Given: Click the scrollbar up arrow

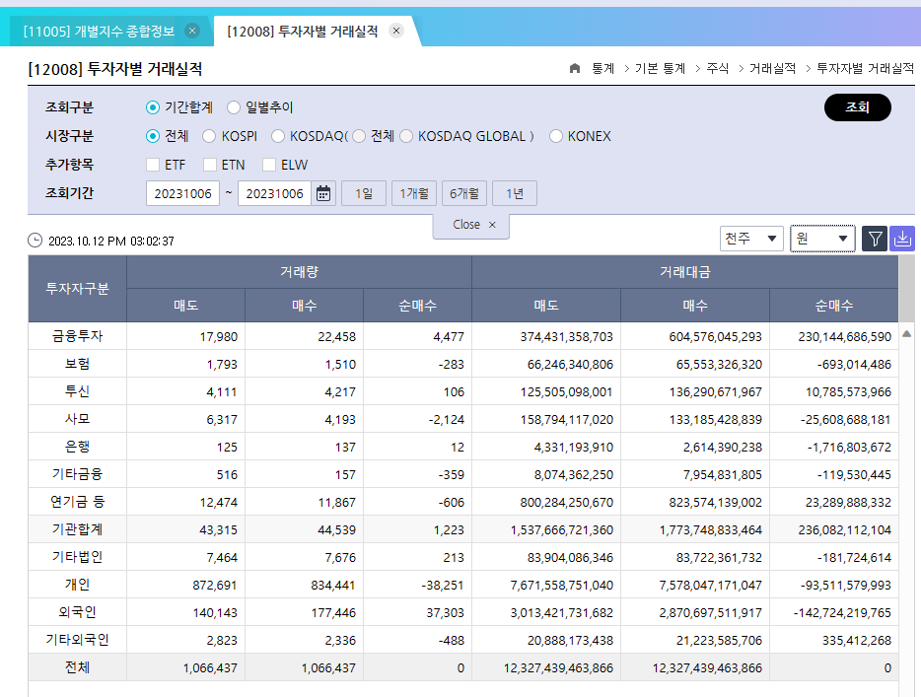Looking at the screenshot, I should click(x=906, y=334).
